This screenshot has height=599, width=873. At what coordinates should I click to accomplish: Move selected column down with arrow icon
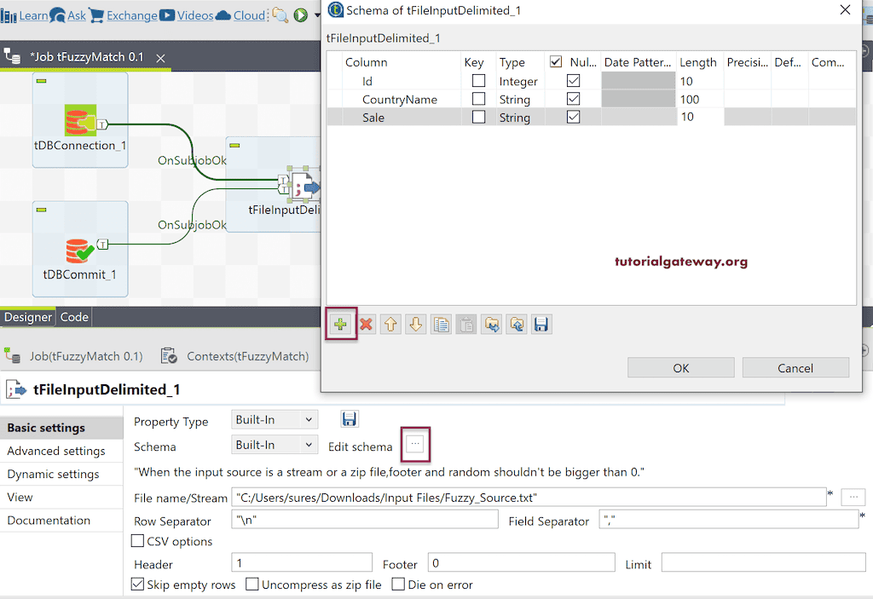(x=415, y=325)
